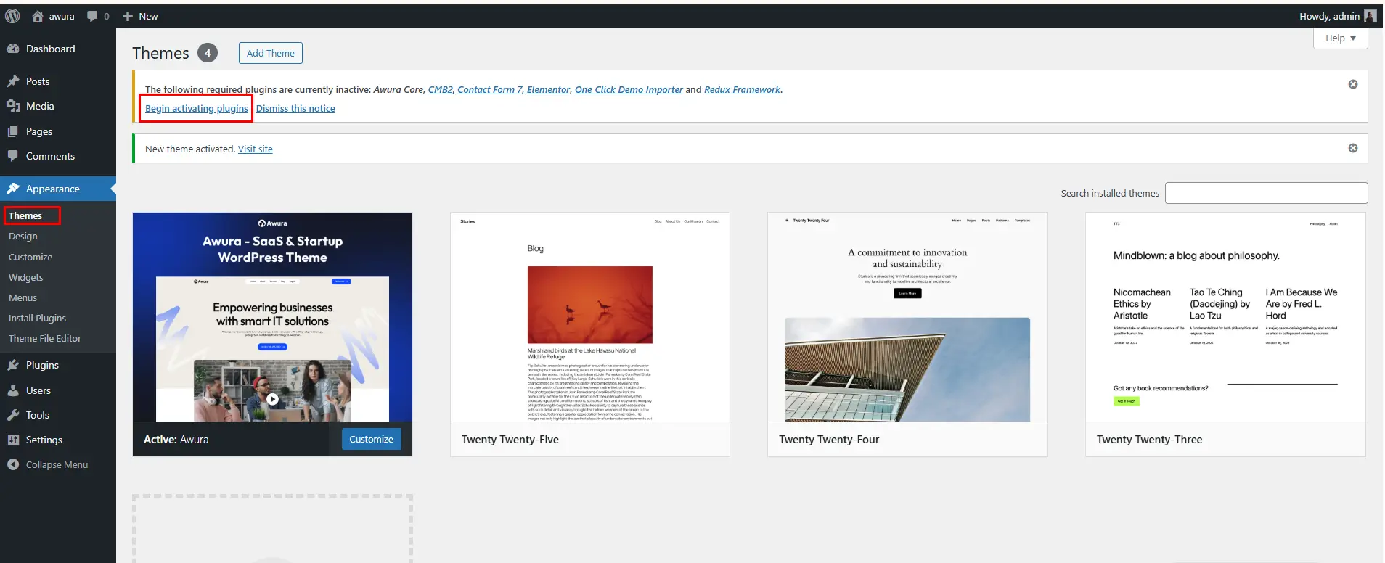Open the Widgets submenu item
Viewport: 1385px width, 563px height.
coord(26,277)
